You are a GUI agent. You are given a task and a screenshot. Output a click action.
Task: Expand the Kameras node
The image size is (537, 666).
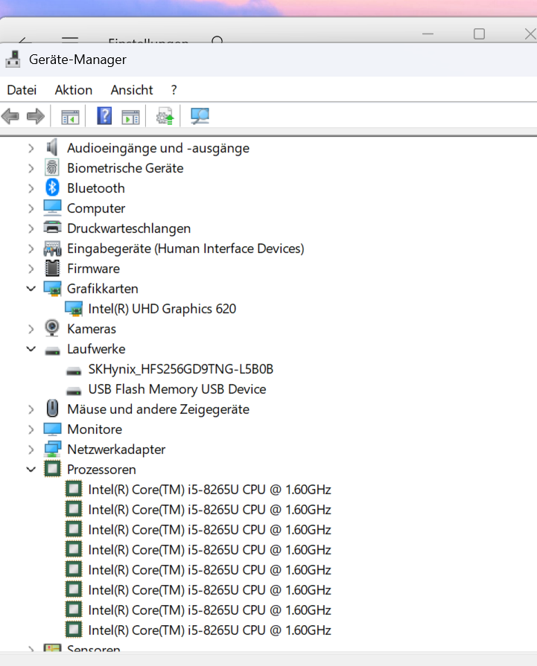tap(31, 329)
